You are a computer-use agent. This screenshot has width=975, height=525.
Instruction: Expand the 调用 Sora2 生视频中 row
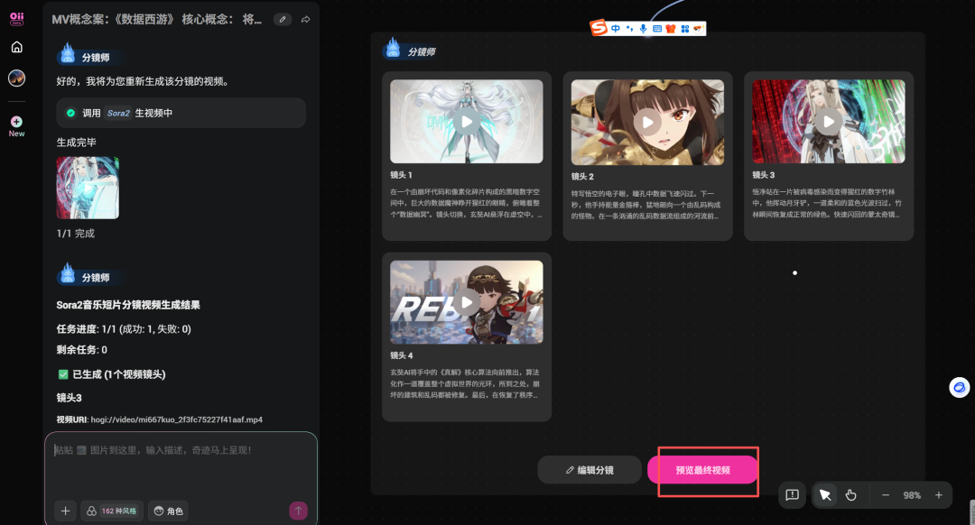tap(181, 113)
